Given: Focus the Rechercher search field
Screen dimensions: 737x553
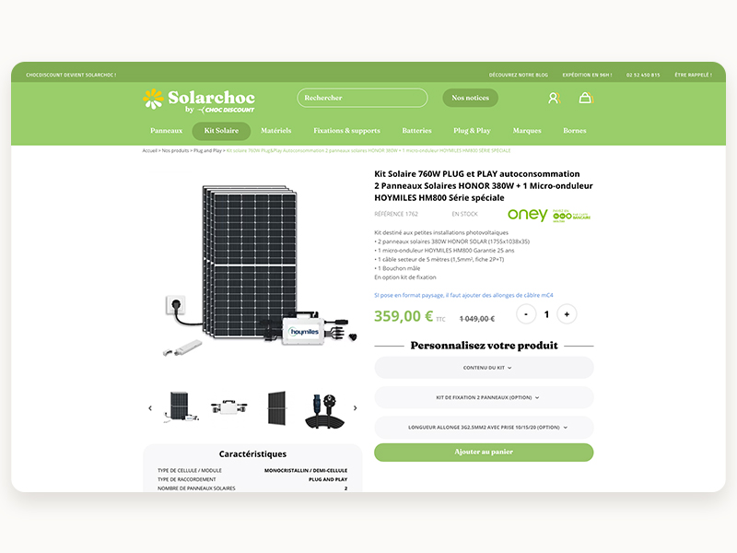Looking at the screenshot, I should [x=362, y=98].
